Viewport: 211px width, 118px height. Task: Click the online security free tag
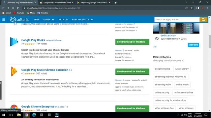pos(184,92)
